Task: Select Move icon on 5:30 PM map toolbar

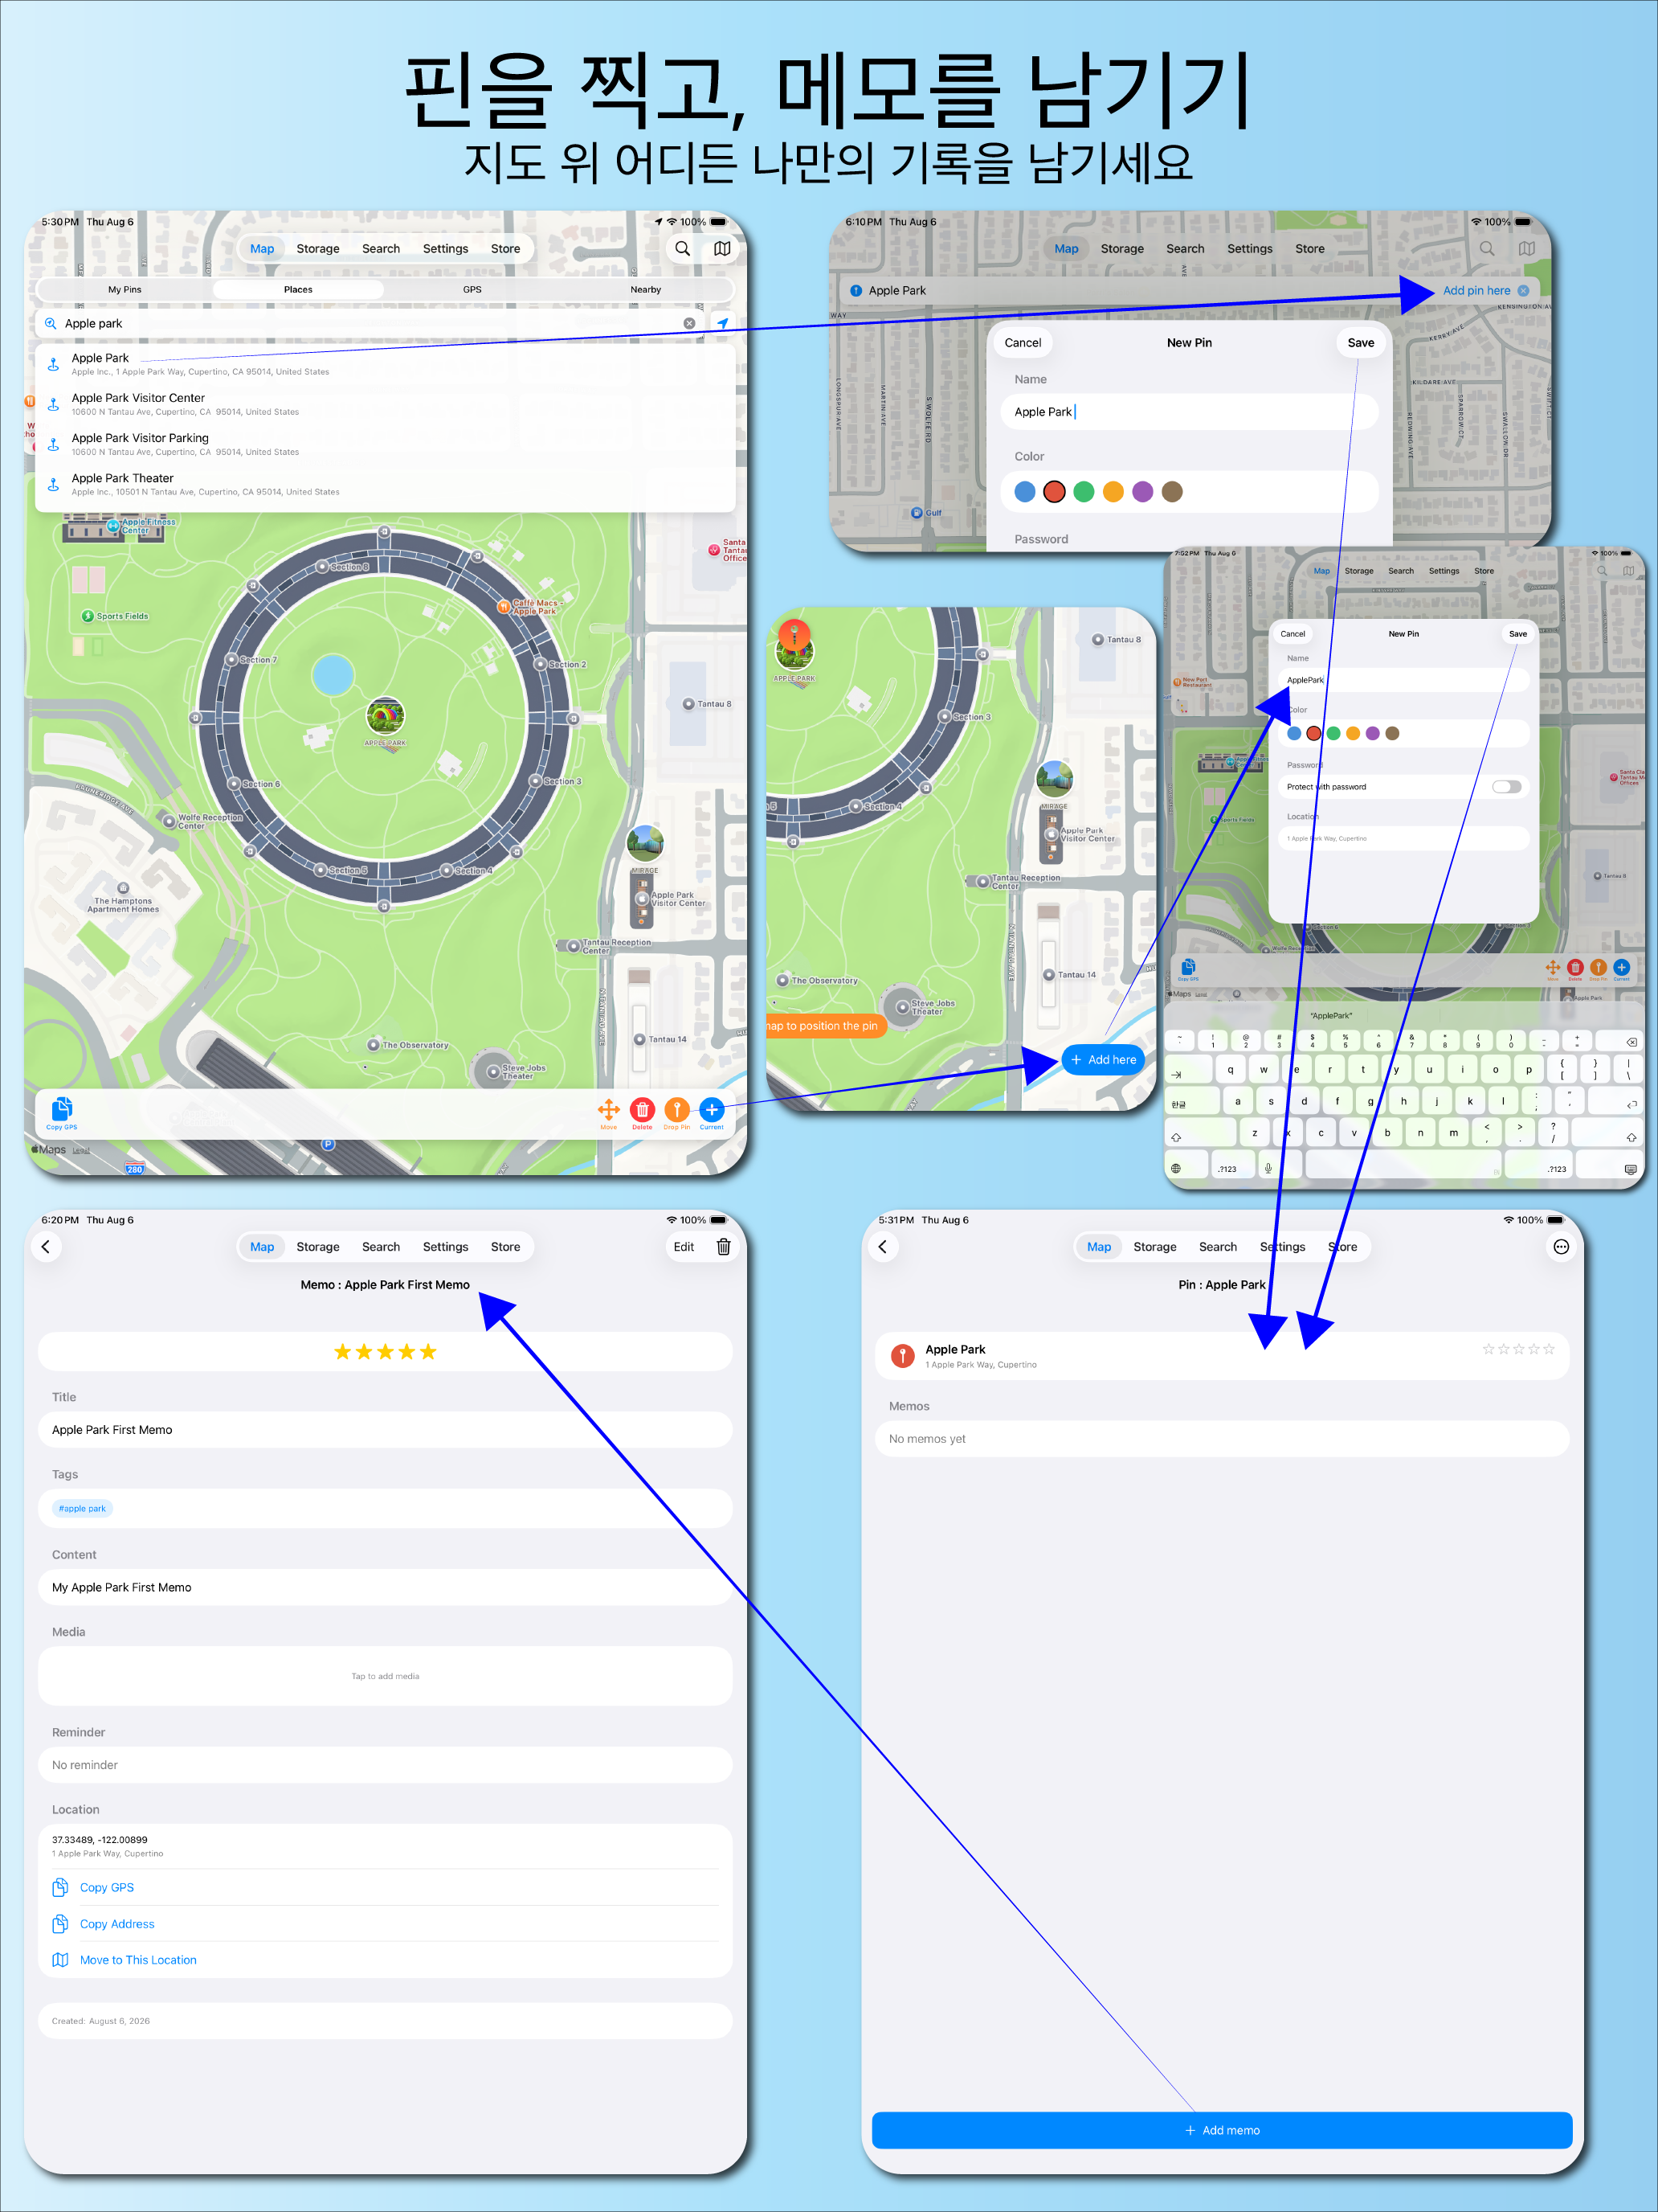Action: (609, 1112)
